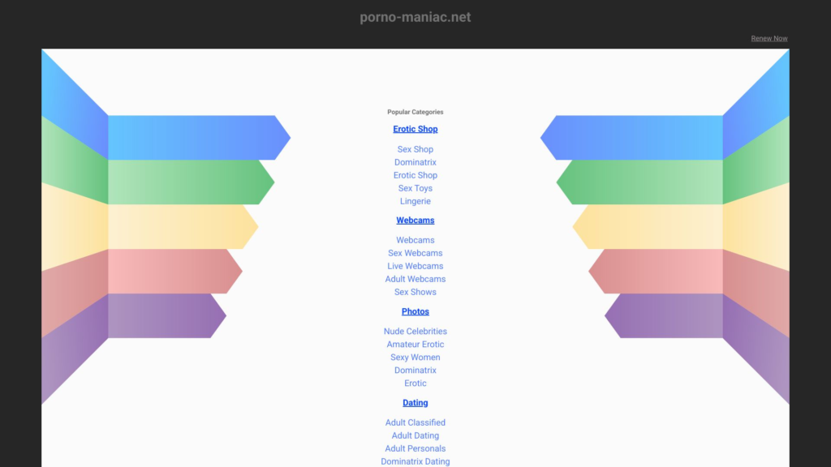Select the Adult Classified link
The height and width of the screenshot is (467, 831).
[415, 422]
